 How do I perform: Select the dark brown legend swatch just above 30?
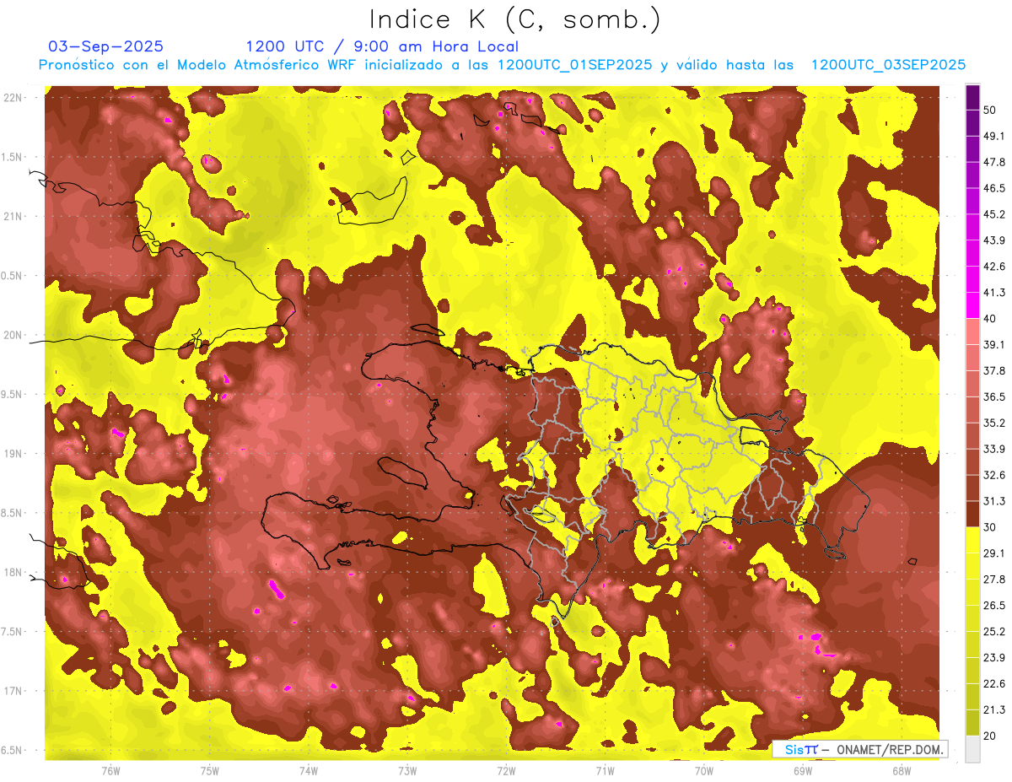[972, 514]
